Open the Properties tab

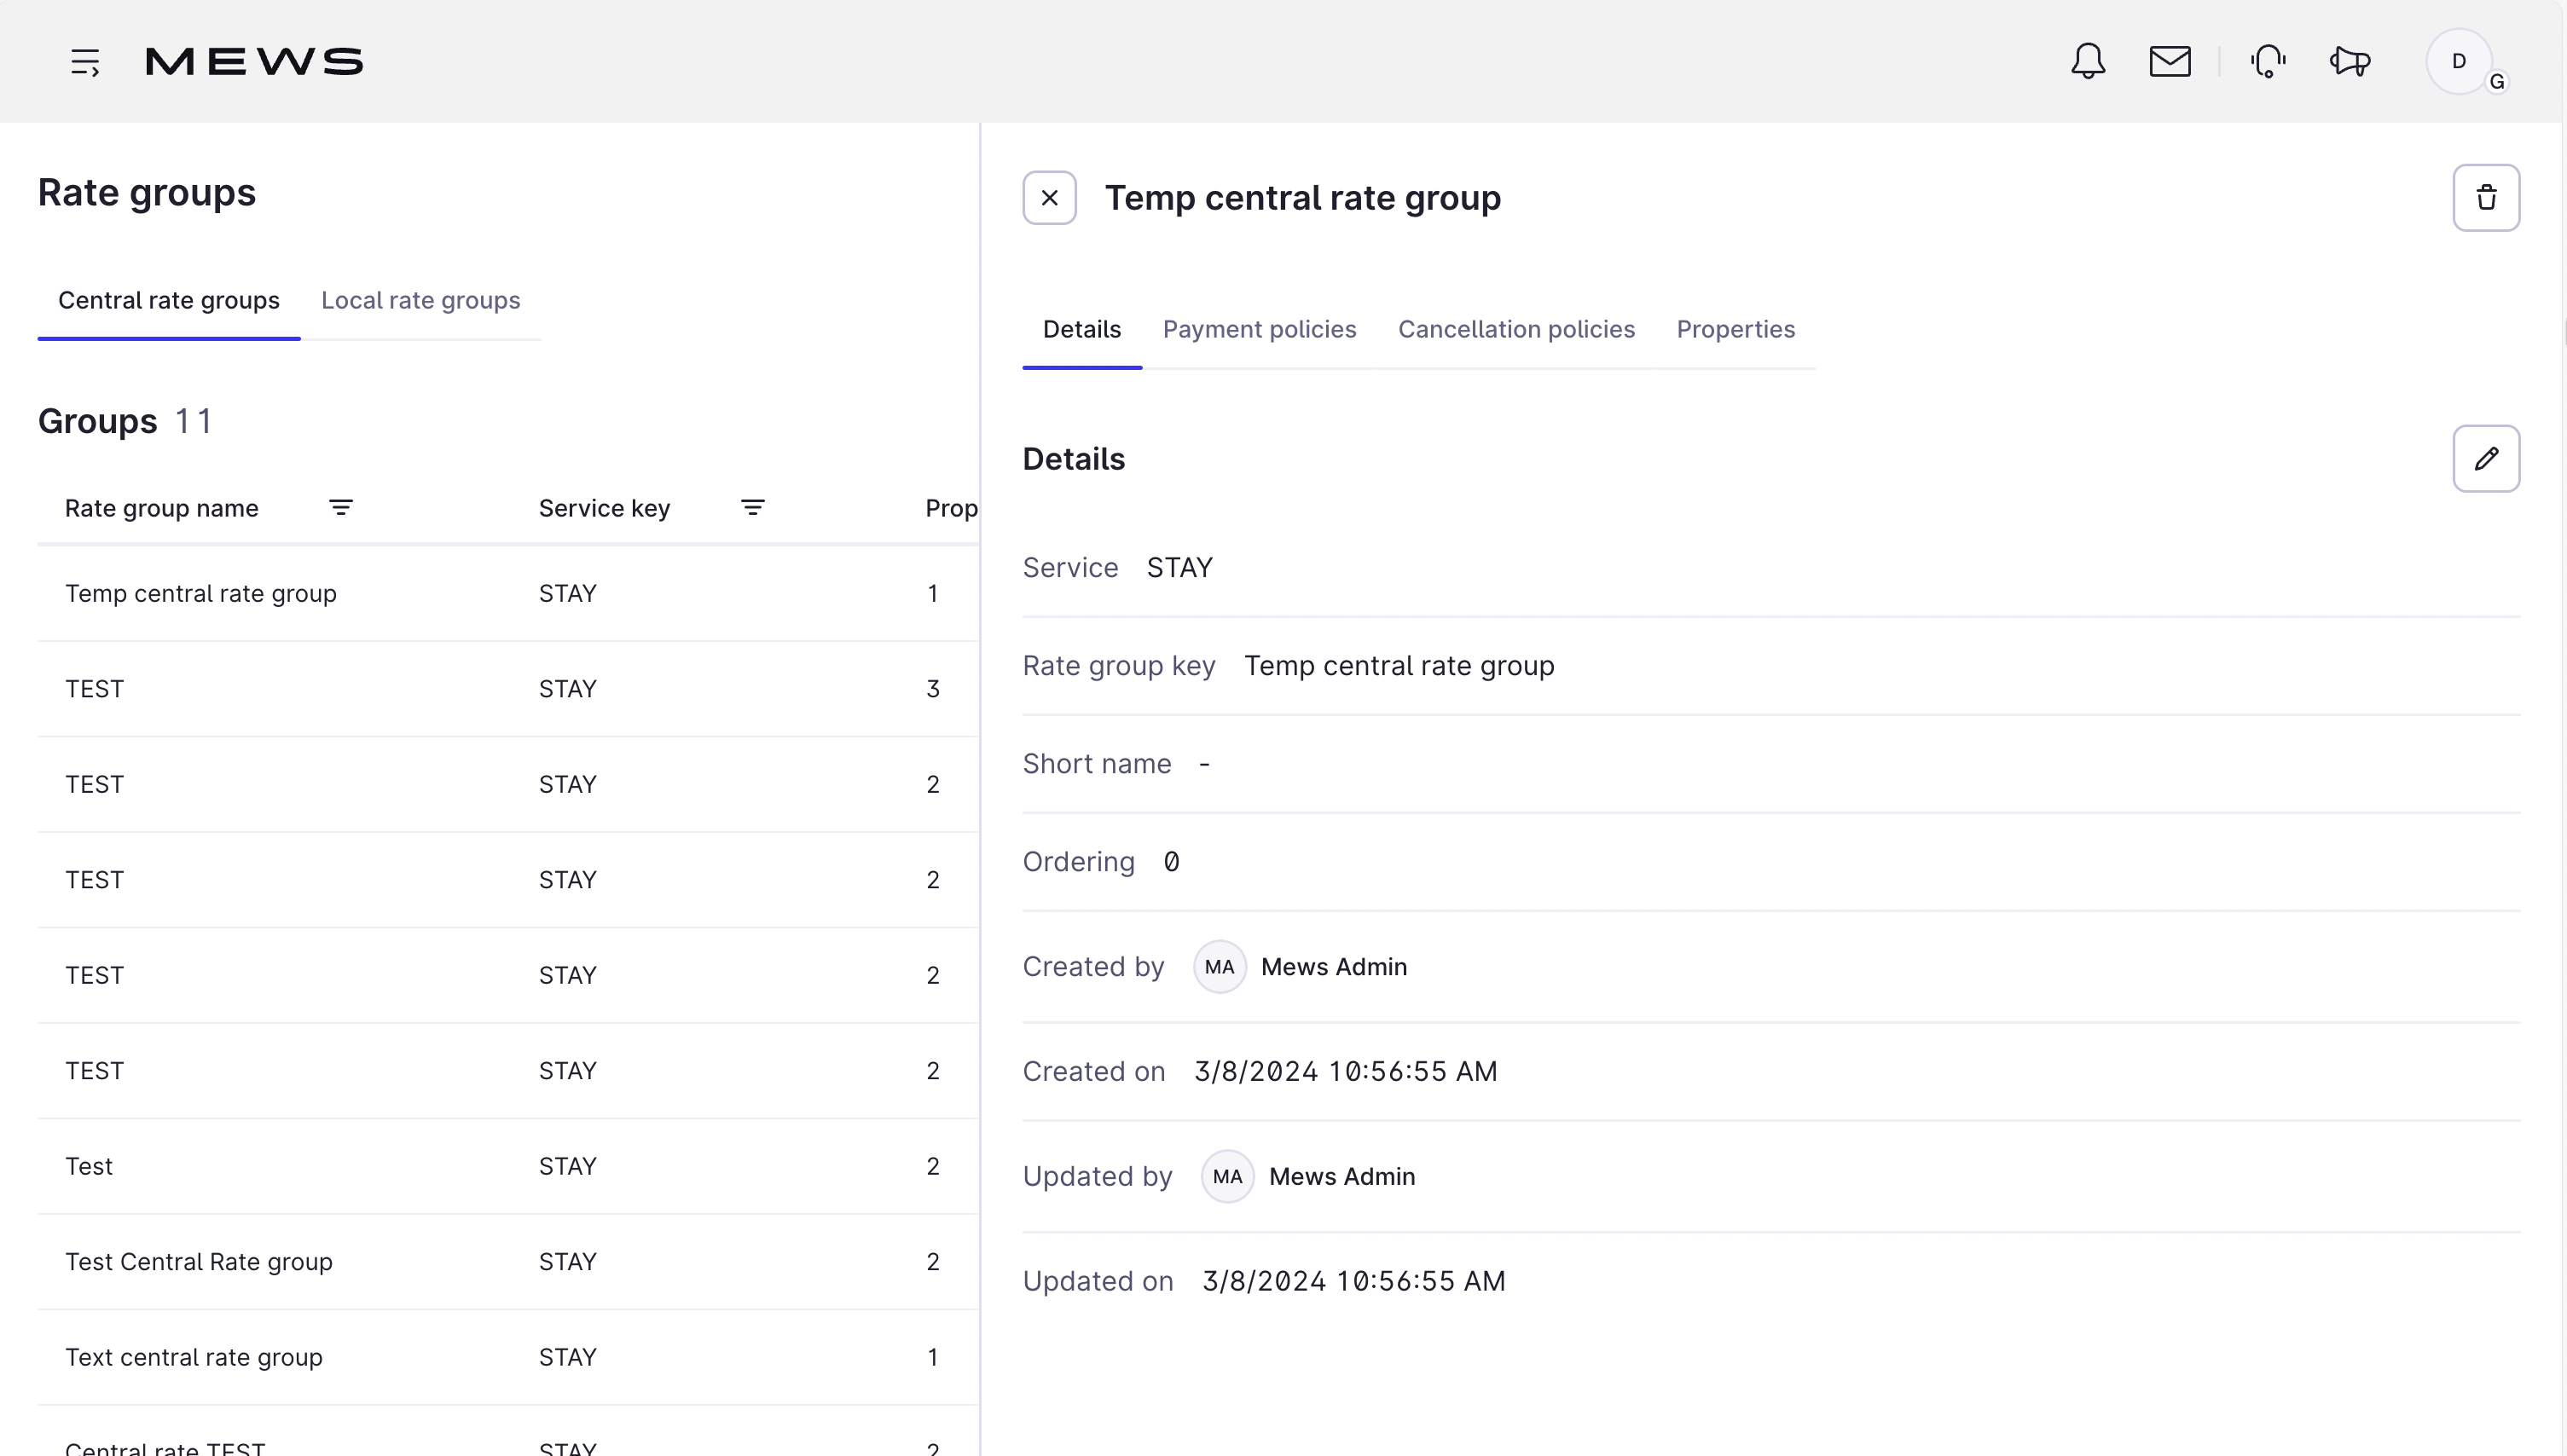tap(1735, 330)
